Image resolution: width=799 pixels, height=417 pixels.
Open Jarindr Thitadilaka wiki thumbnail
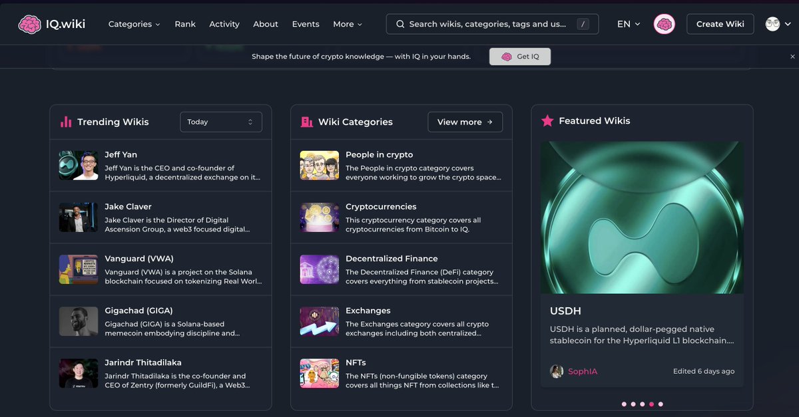click(79, 373)
